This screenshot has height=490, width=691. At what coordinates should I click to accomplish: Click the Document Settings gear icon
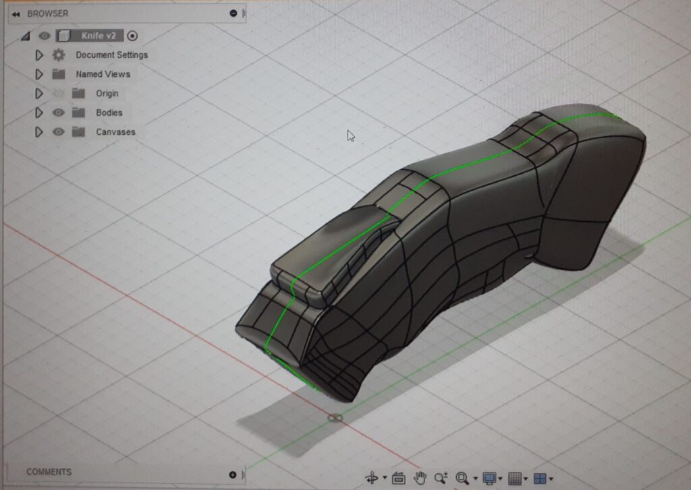click(x=59, y=55)
